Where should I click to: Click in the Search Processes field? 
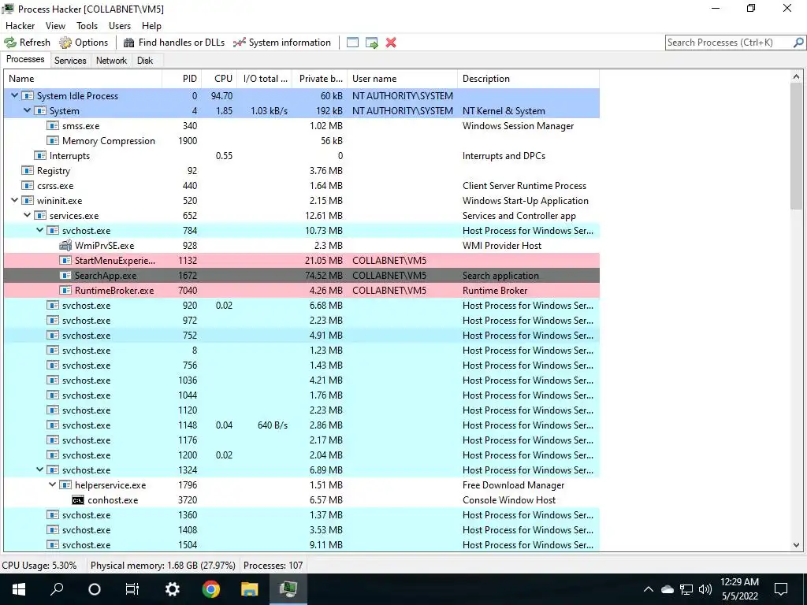(x=729, y=43)
